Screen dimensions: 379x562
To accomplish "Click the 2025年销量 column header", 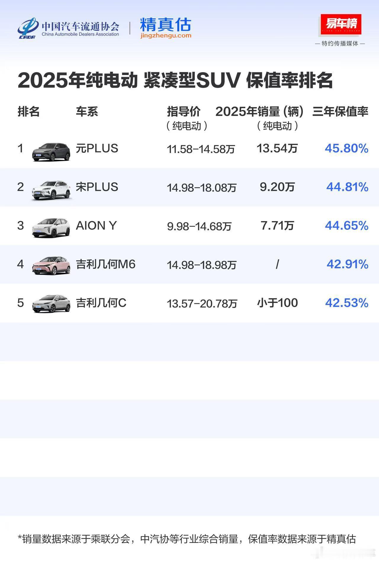I will tap(260, 112).
